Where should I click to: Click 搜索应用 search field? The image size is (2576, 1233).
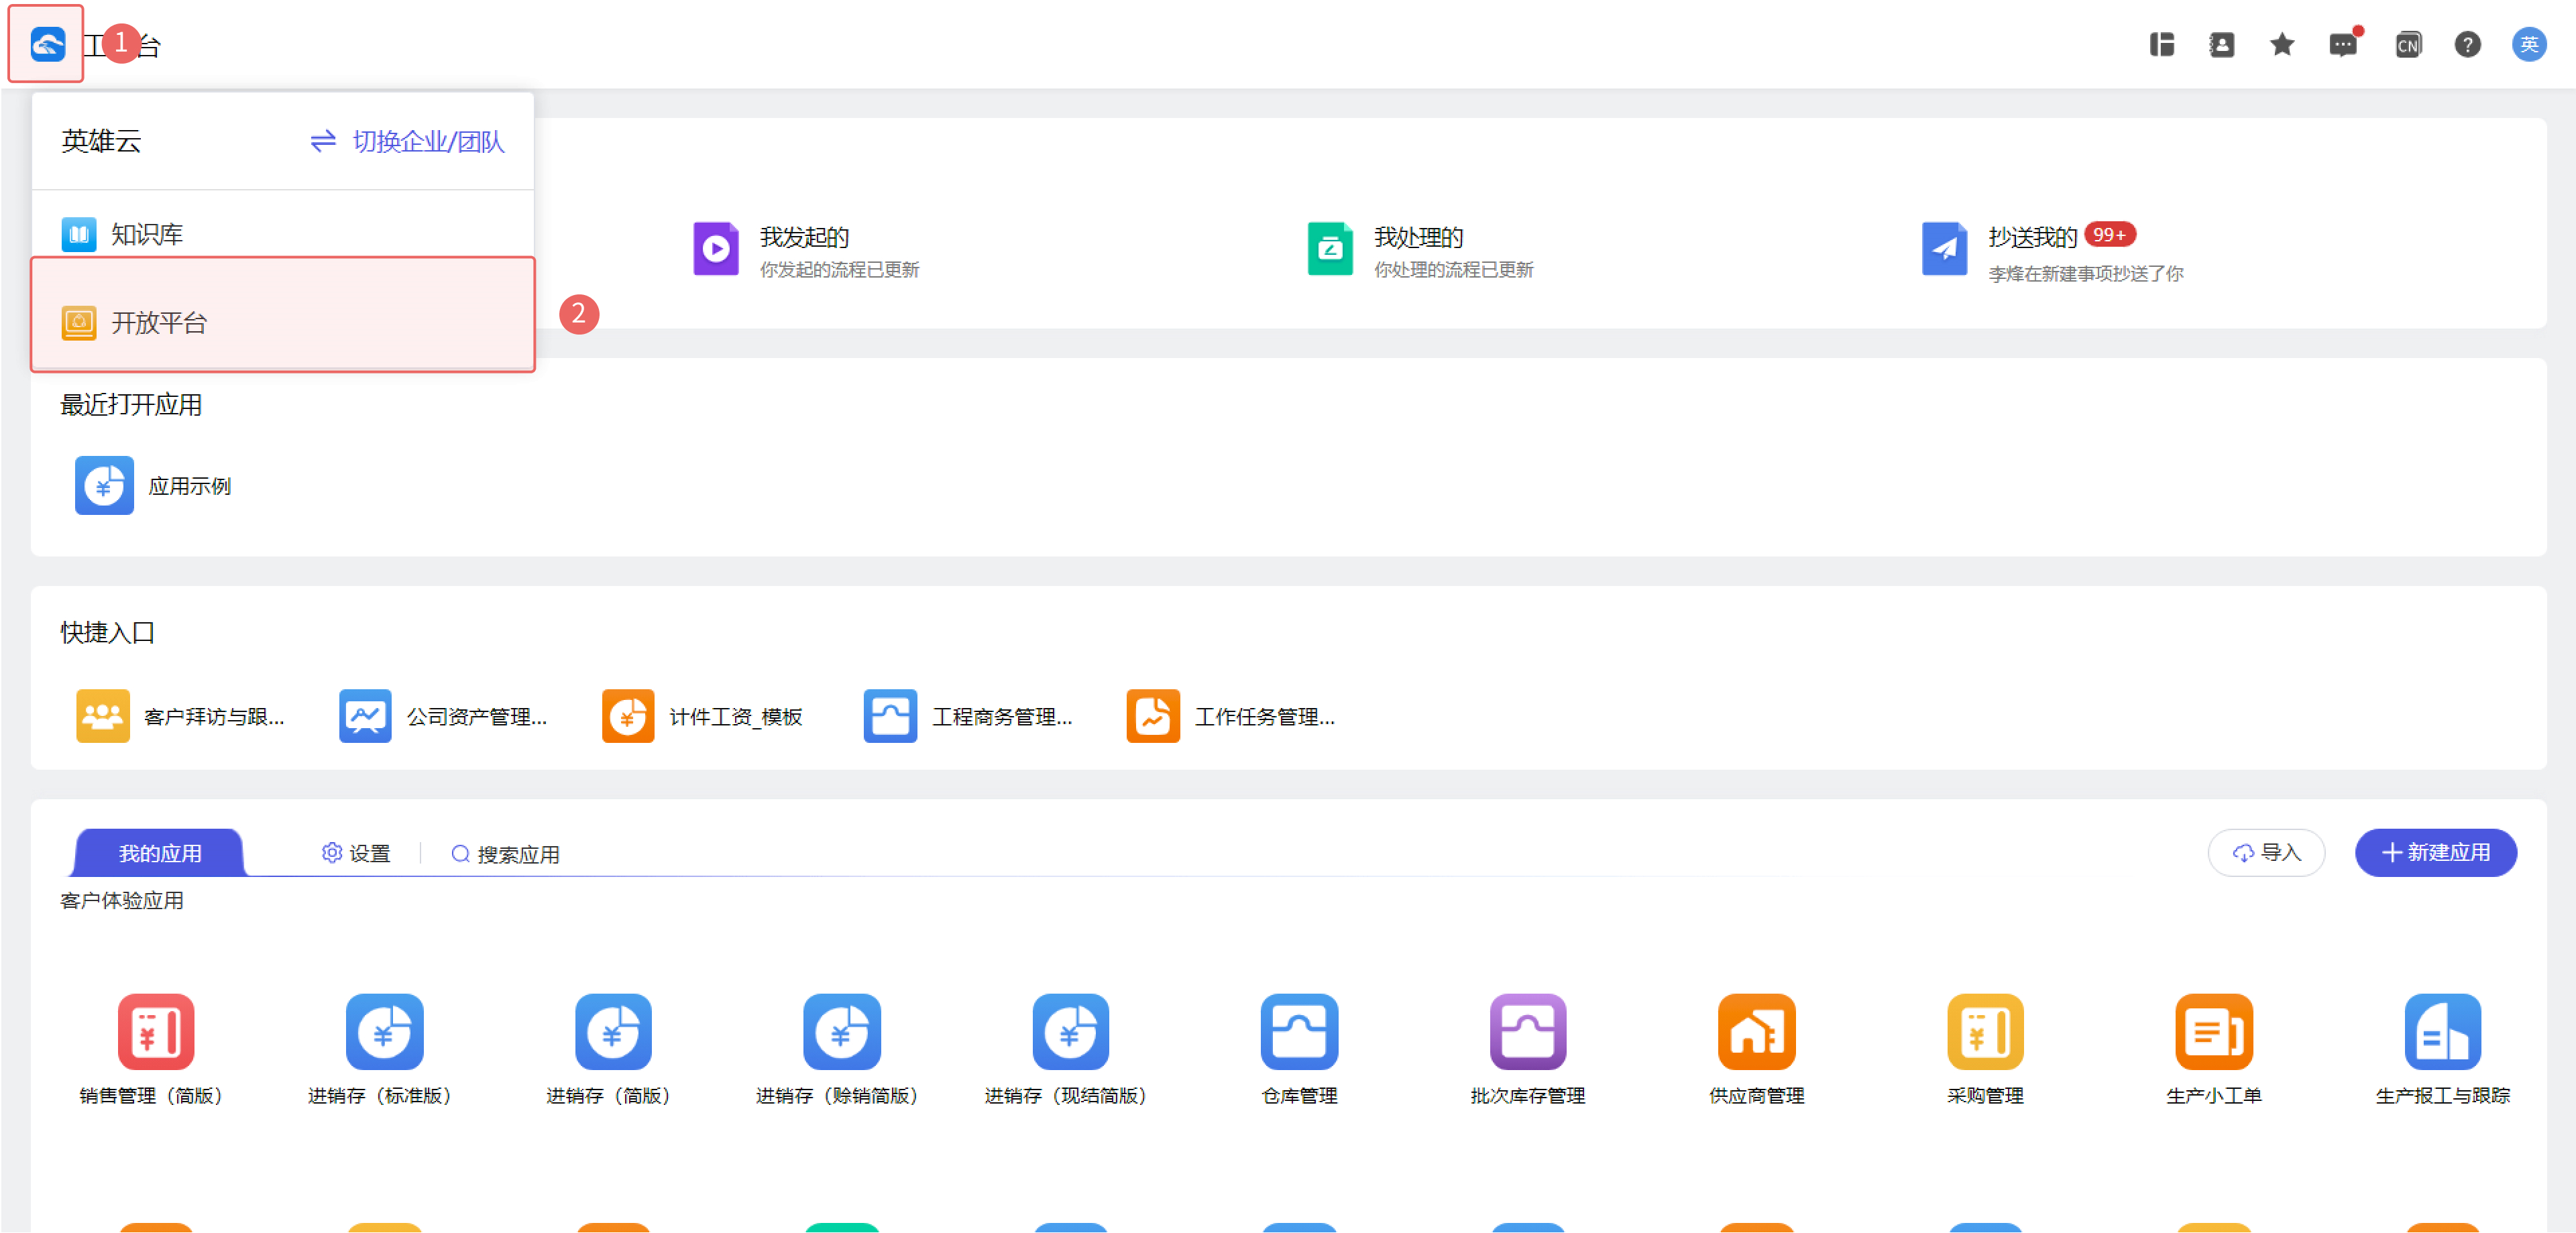(505, 854)
